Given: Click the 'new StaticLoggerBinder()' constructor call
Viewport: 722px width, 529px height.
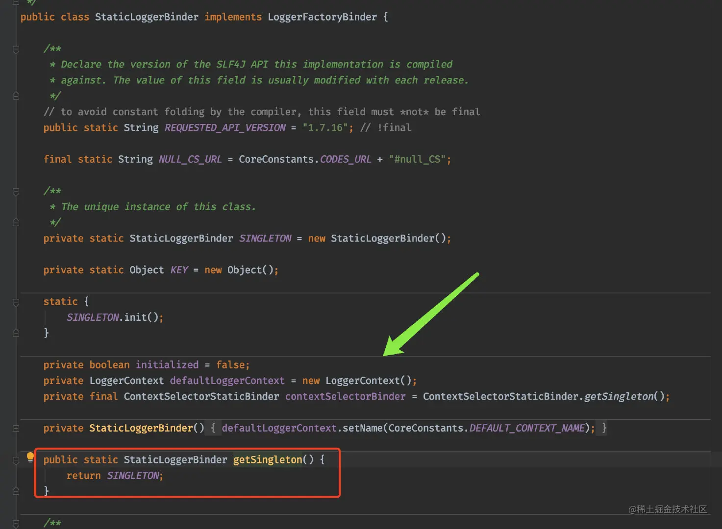Looking at the screenshot, I should pyautogui.click(x=377, y=239).
